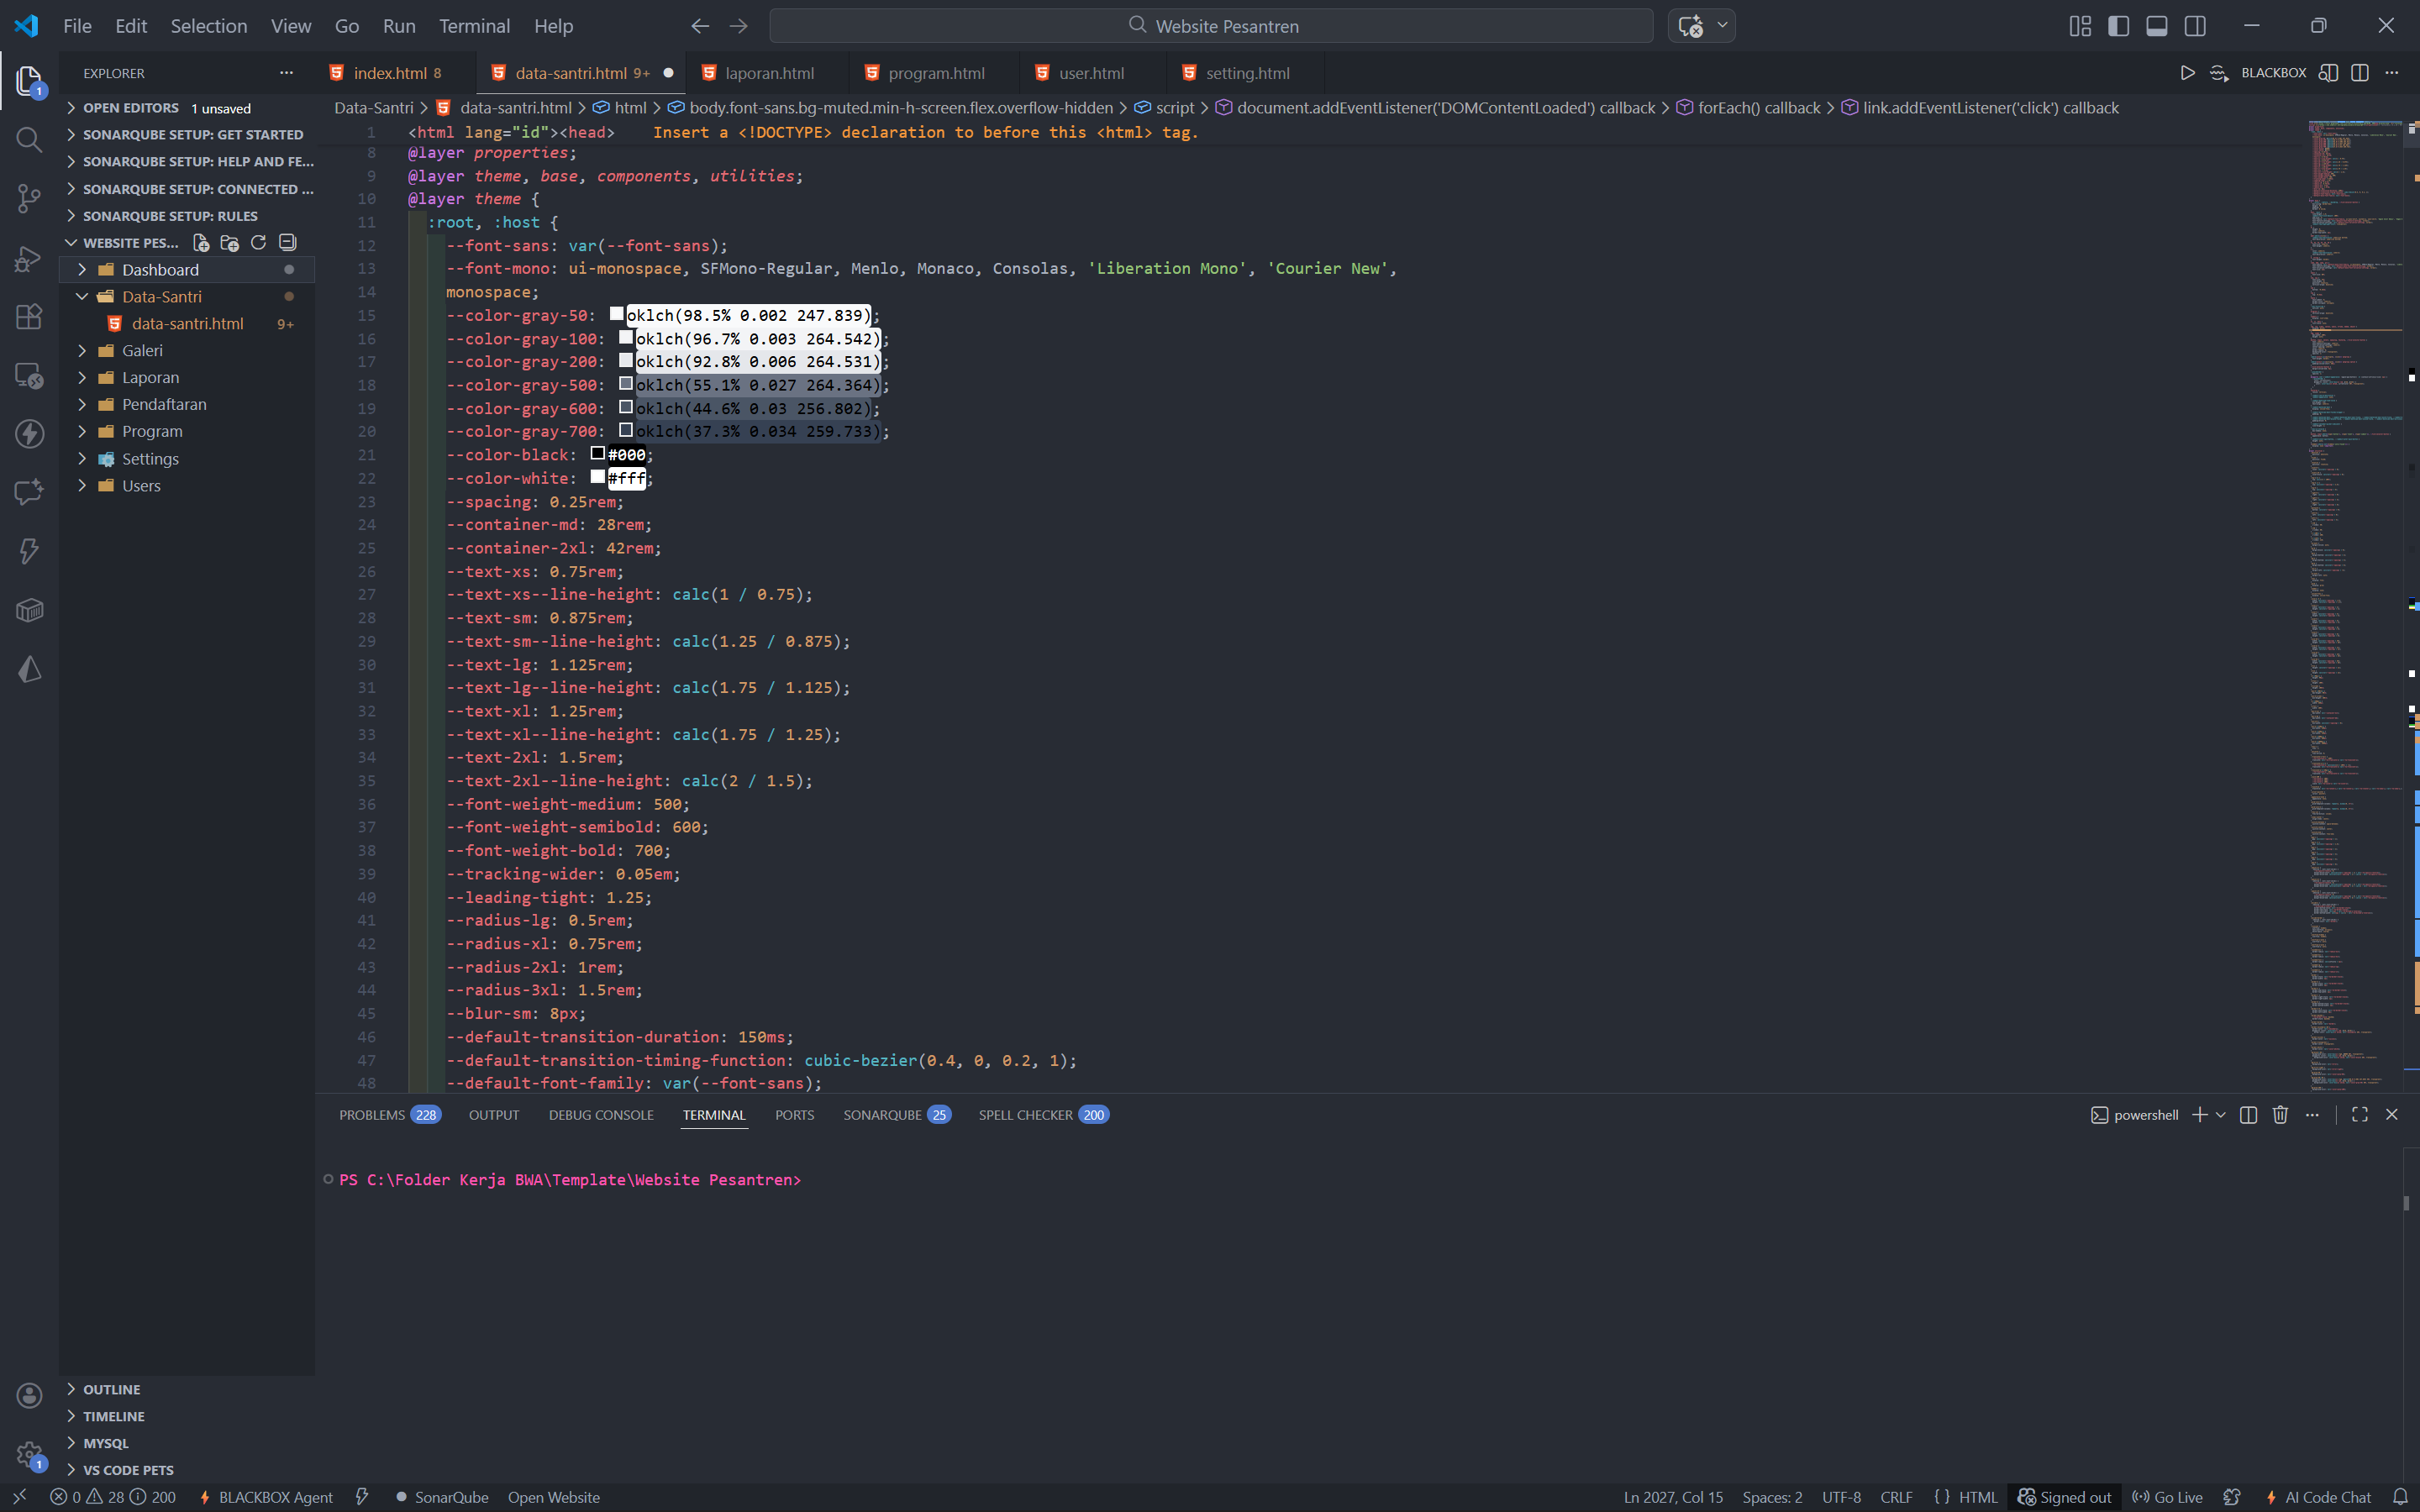The width and height of the screenshot is (2420, 1512).
Task: Open the PROBLEMS panel tab
Action: click(372, 1115)
